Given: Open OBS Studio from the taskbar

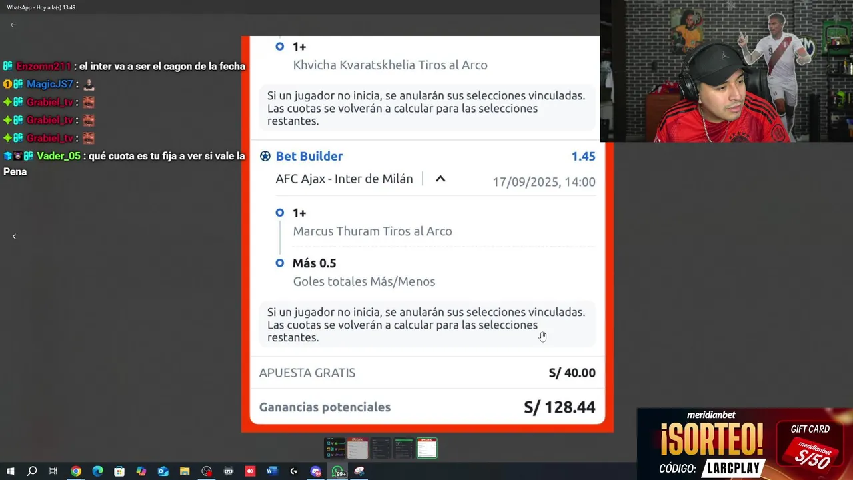Looking at the screenshot, I should click(207, 471).
